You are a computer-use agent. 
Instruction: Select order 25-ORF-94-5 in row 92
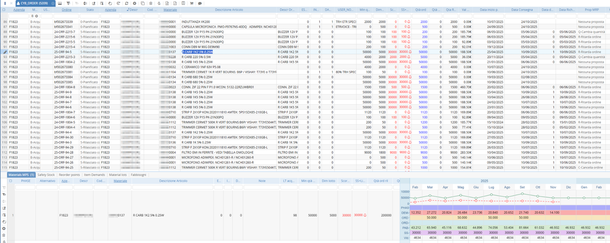[63, 52]
